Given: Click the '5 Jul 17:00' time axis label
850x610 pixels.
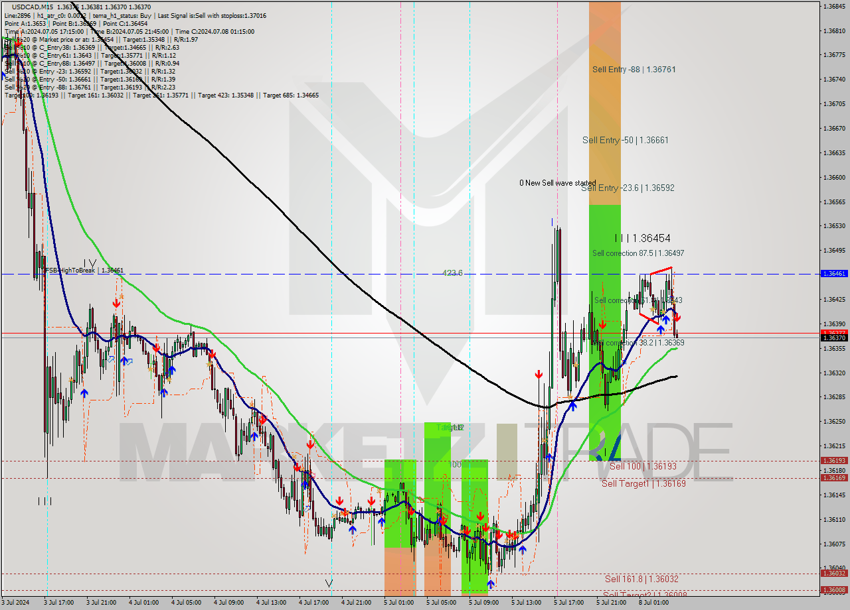Looking at the screenshot, I should pos(568,603).
